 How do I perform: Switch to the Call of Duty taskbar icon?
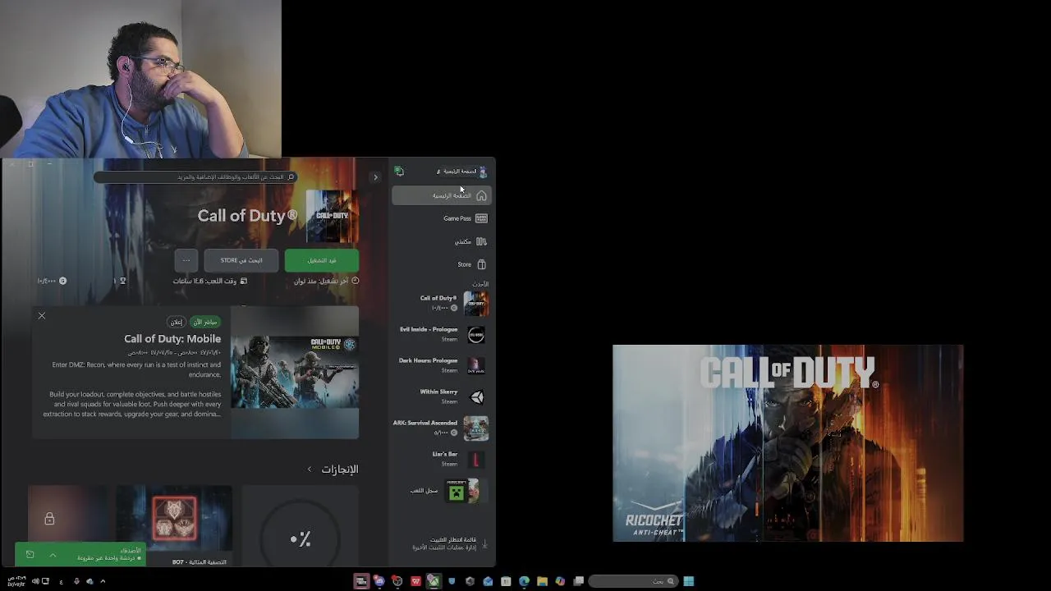point(361,581)
